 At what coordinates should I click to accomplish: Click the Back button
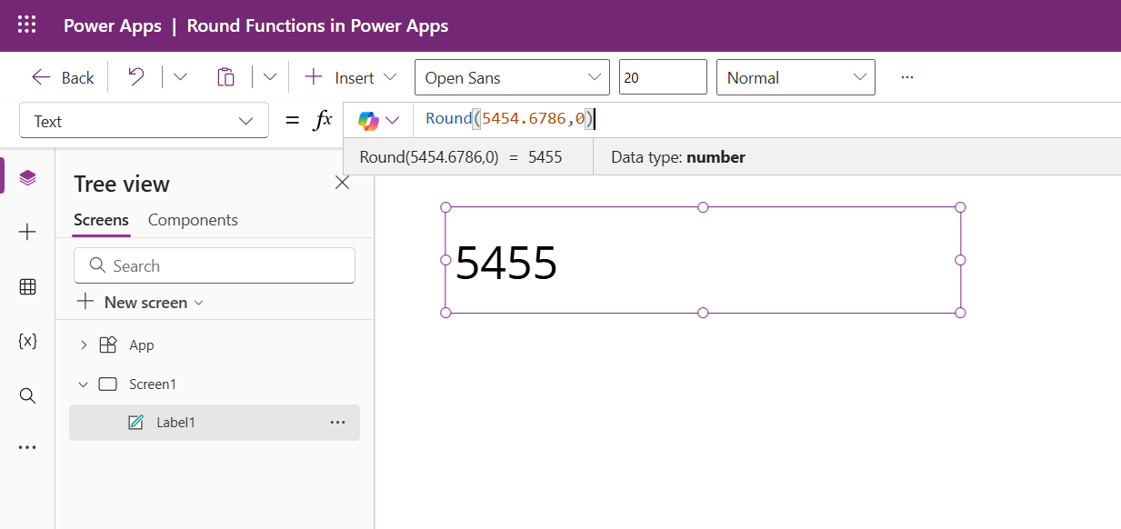[x=62, y=77]
